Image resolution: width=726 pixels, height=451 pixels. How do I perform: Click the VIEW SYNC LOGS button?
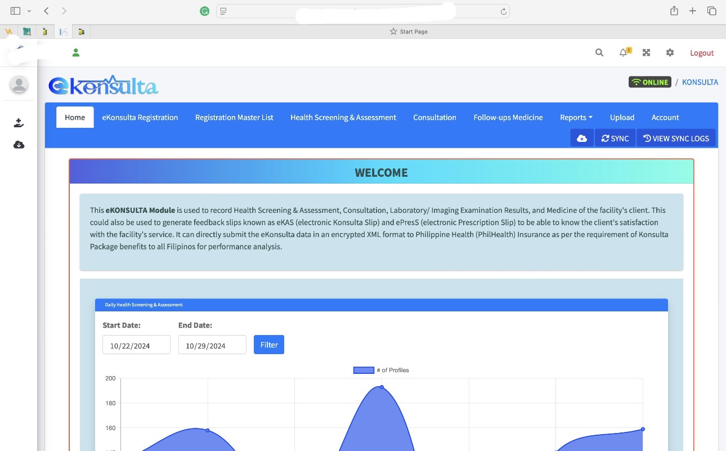[676, 138]
